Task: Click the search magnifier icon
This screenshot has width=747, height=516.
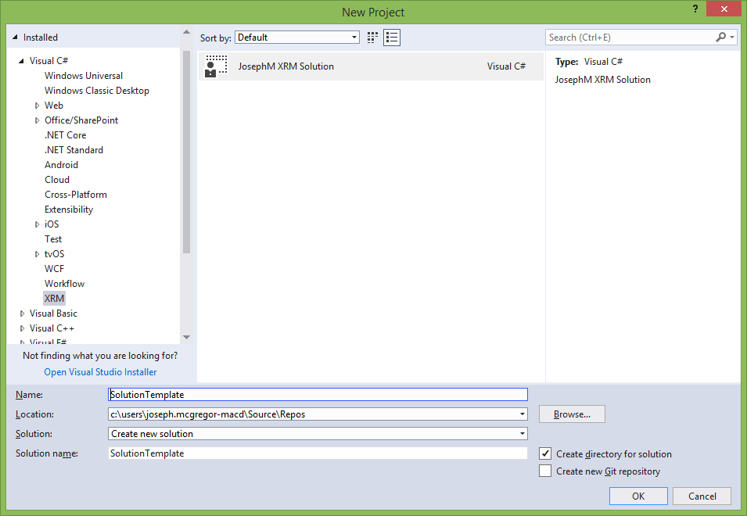Action: 720,38
